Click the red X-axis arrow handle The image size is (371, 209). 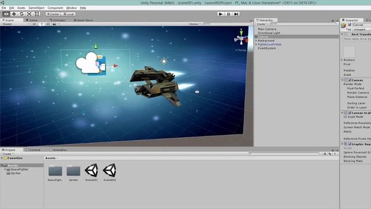pos(115,66)
